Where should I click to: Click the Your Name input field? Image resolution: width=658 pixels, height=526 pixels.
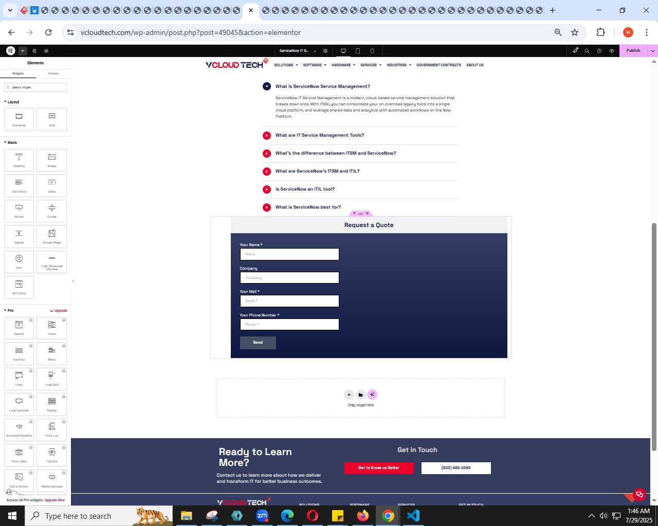tap(289, 254)
